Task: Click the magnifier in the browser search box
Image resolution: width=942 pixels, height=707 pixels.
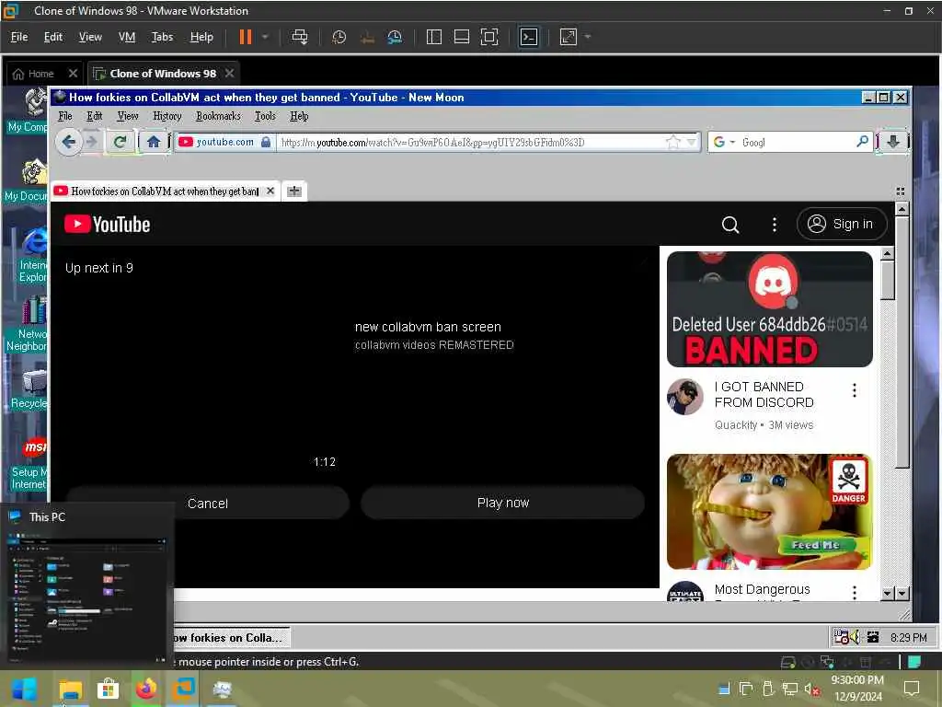Action: [862, 142]
